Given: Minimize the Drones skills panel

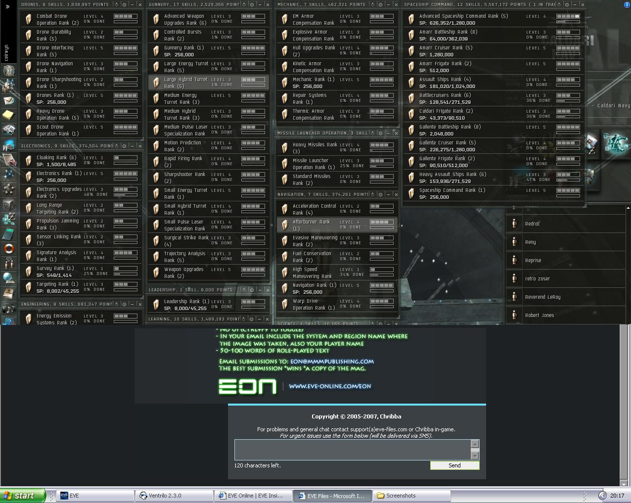Looking at the screenshot, I should tap(132, 4).
